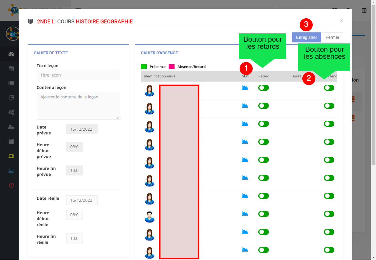The image size is (376, 260).
Task: Open the stat chart icon for first student
Action: coord(245,87)
